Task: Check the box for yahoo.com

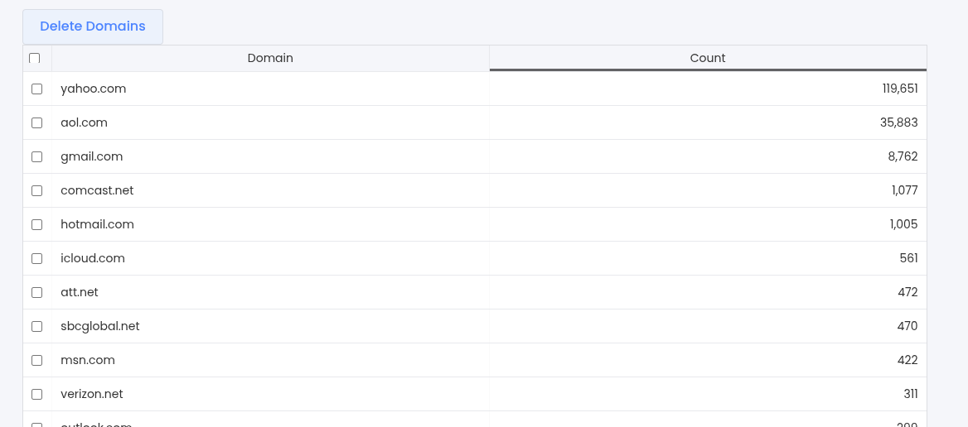Action: [x=37, y=89]
